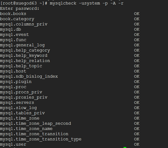The height and width of the screenshot is (148, 168).
Task: Click the mysql.columns_priv table name
Action: tap(24, 24)
